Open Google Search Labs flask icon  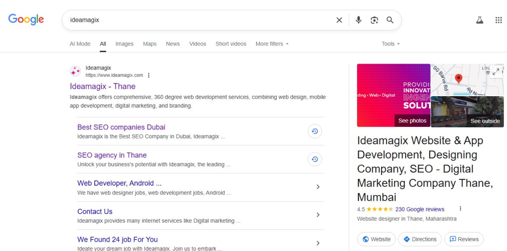click(x=480, y=19)
